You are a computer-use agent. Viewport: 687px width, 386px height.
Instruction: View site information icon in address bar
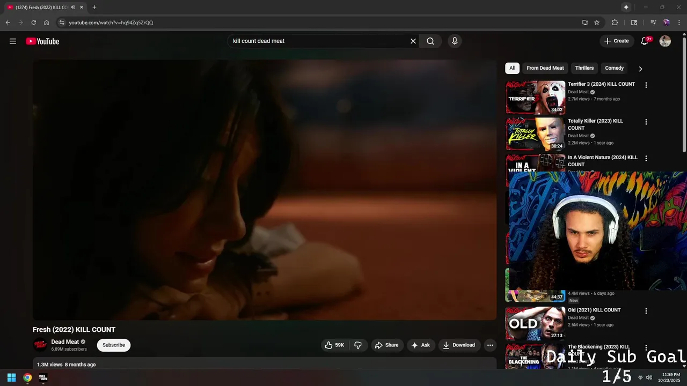point(62,23)
